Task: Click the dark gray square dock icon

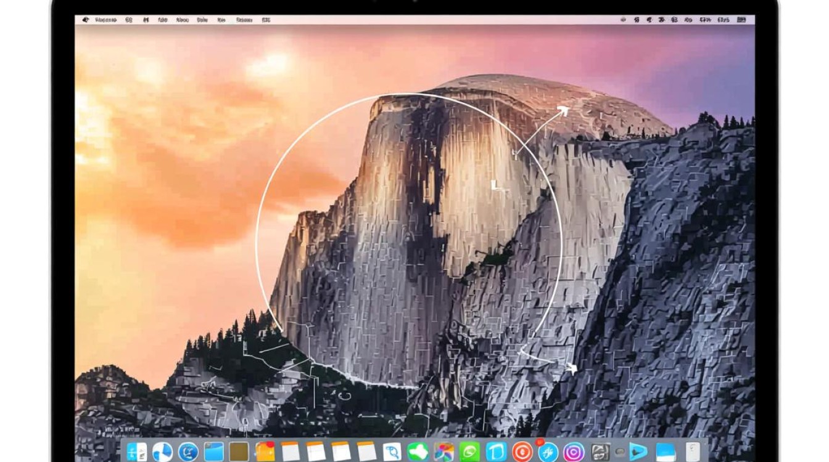Action: (600, 452)
